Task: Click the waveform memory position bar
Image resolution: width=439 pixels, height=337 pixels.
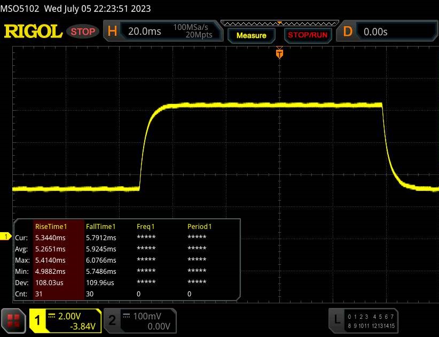Action: tap(278, 23)
